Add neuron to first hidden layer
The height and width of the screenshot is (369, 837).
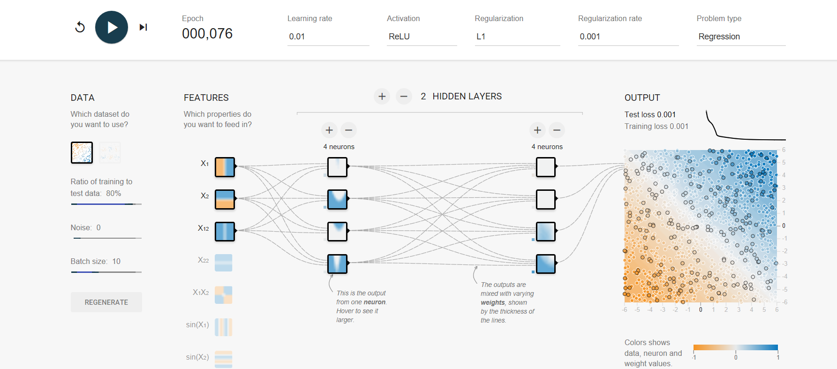[x=330, y=130]
